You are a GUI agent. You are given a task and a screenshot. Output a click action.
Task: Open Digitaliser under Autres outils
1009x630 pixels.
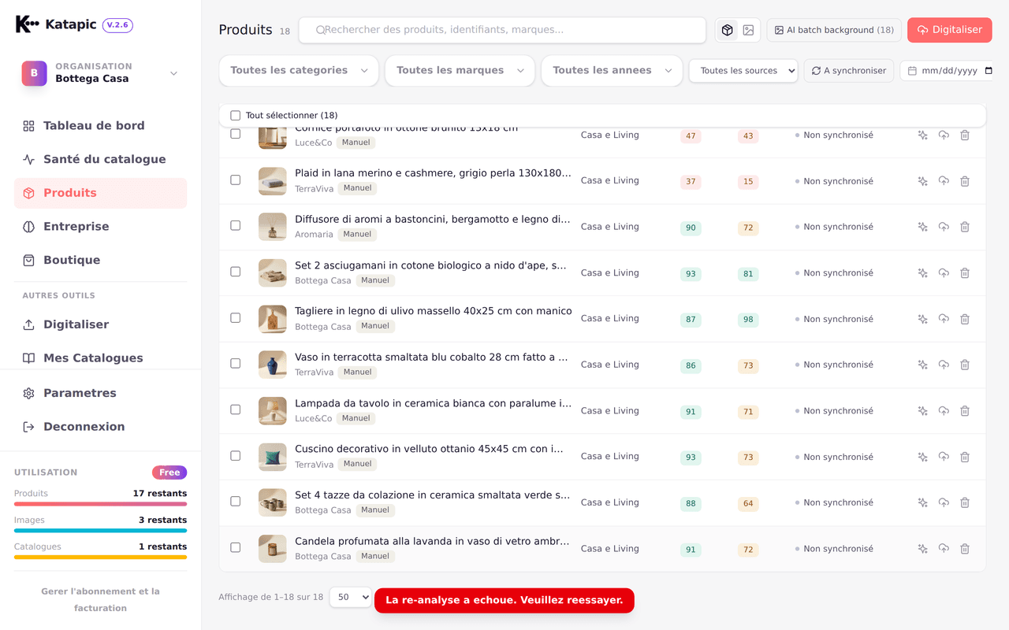coord(100,324)
